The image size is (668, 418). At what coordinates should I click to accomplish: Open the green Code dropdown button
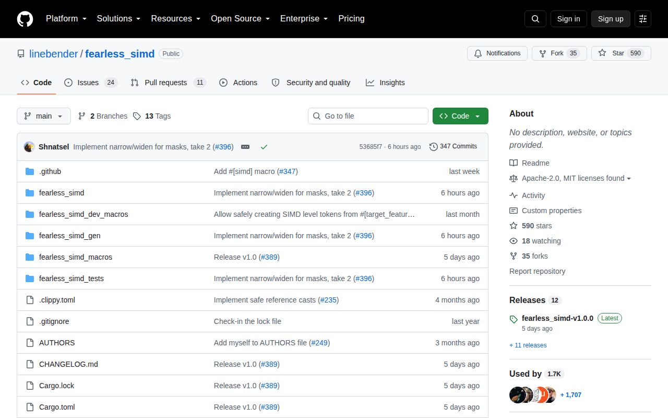pos(460,116)
